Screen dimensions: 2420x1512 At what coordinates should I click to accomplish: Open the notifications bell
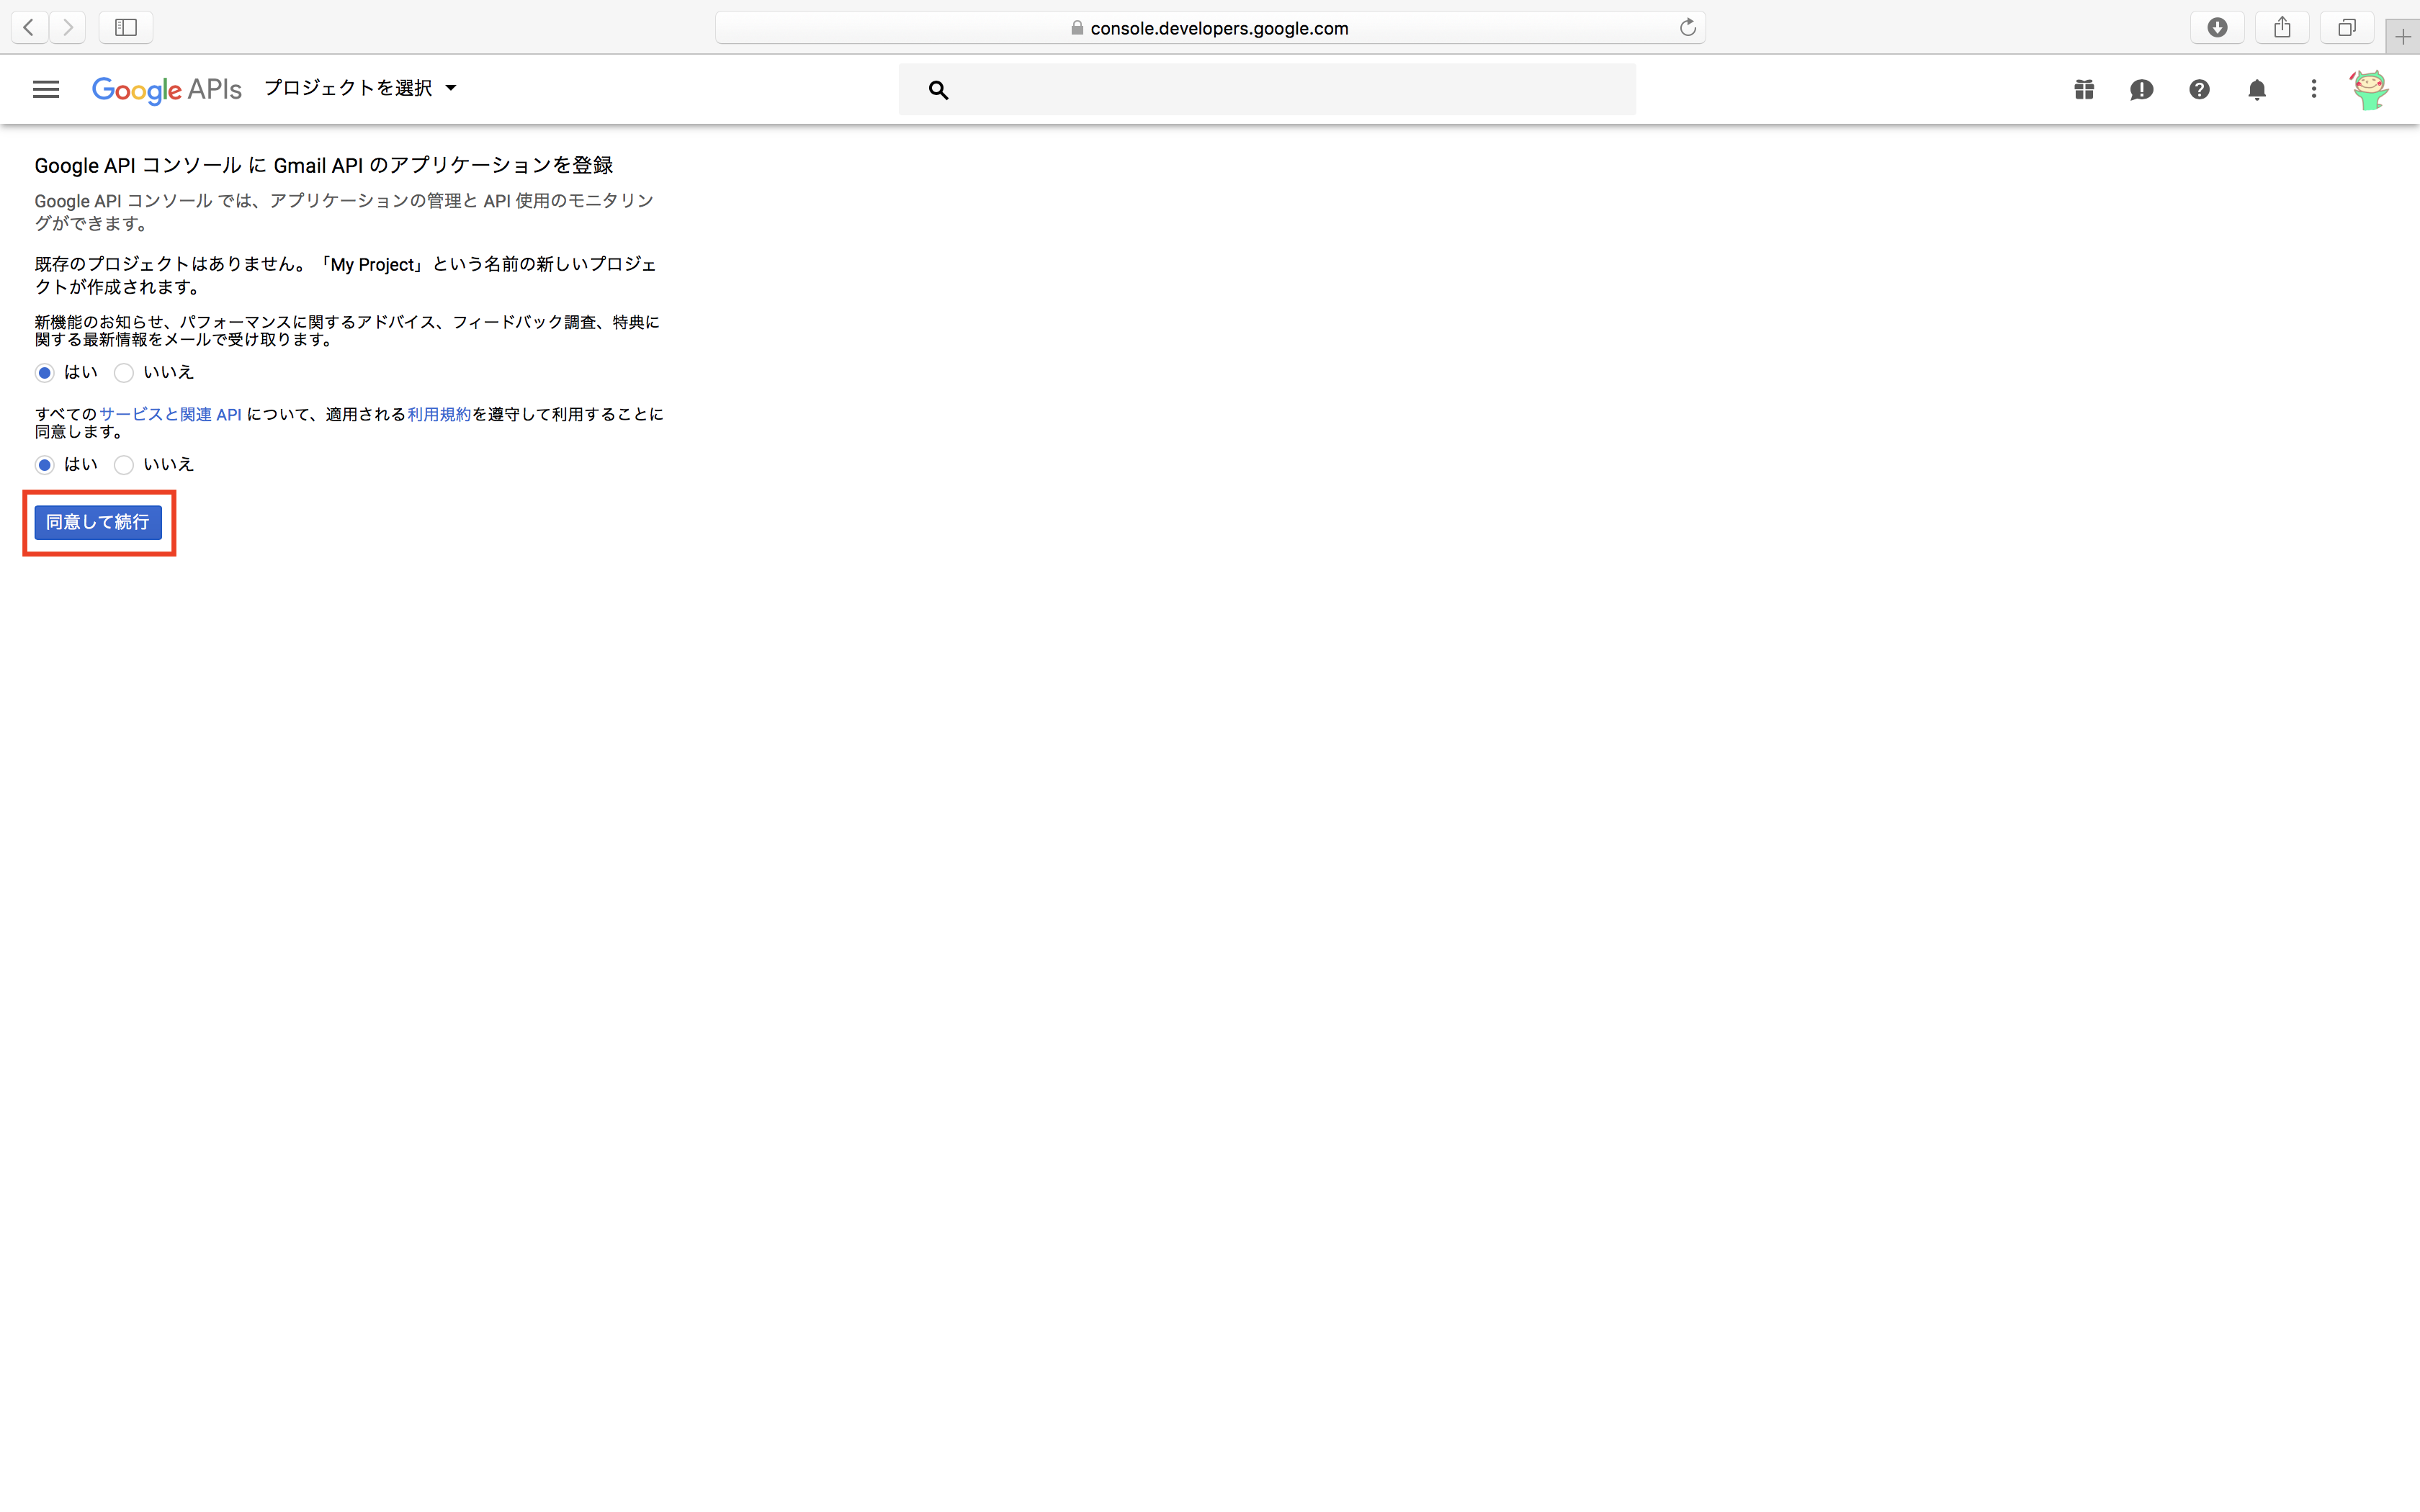click(x=2257, y=89)
